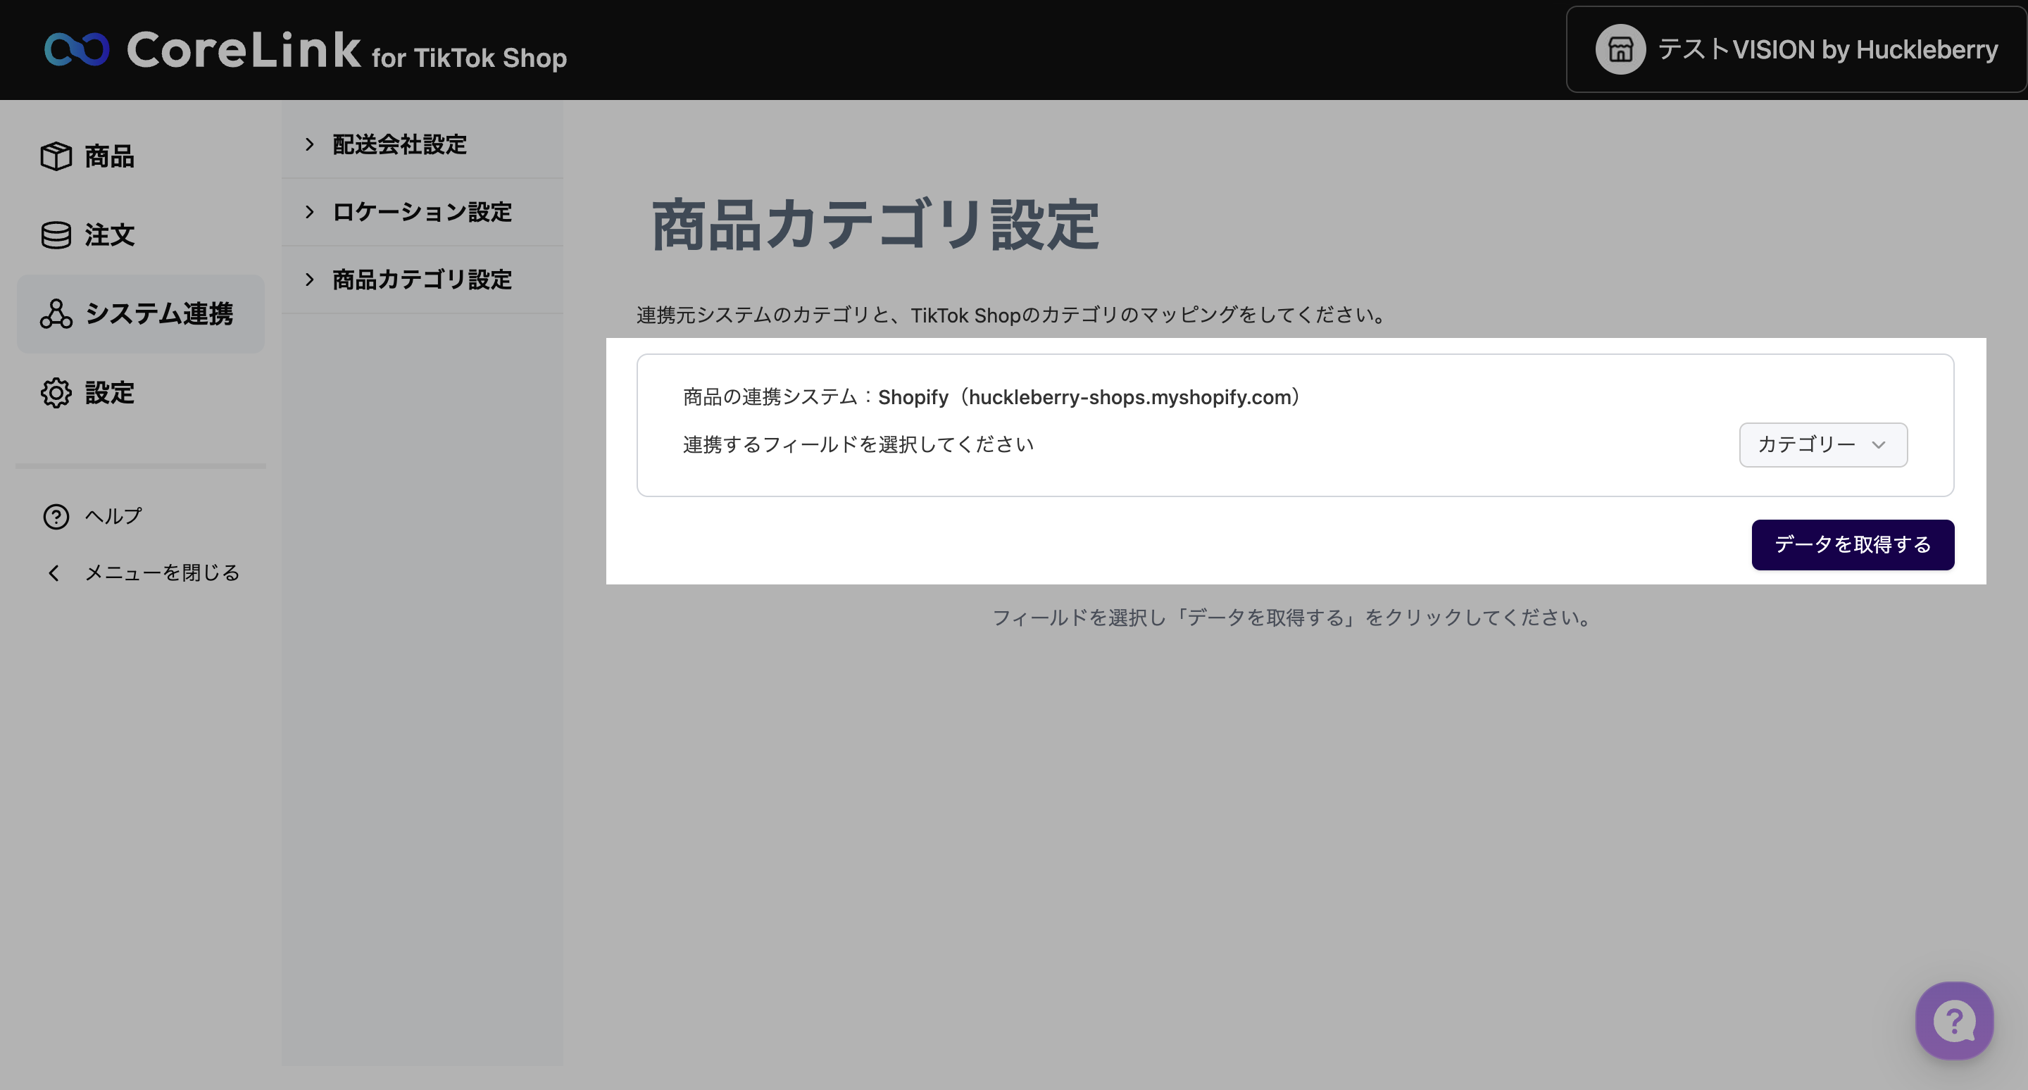Click the システム連携 nodes icon
The width and height of the screenshot is (2028, 1090).
point(56,313)
